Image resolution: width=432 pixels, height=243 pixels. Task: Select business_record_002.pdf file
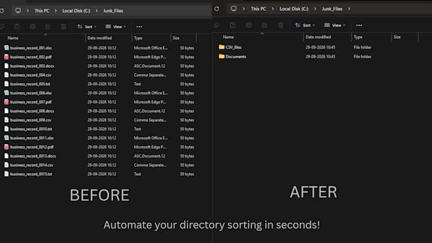[x=31, y=57]
